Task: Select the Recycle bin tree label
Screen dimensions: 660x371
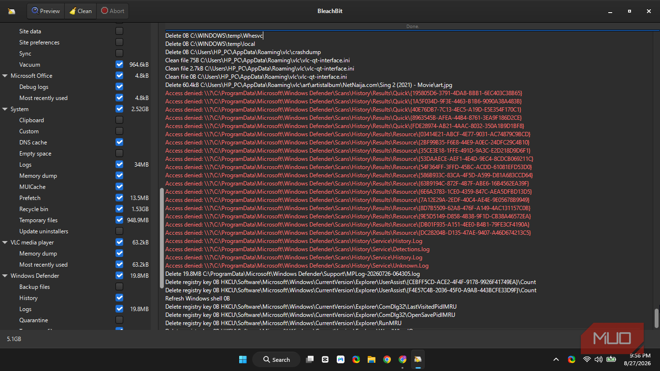Action: coord(34,209)
